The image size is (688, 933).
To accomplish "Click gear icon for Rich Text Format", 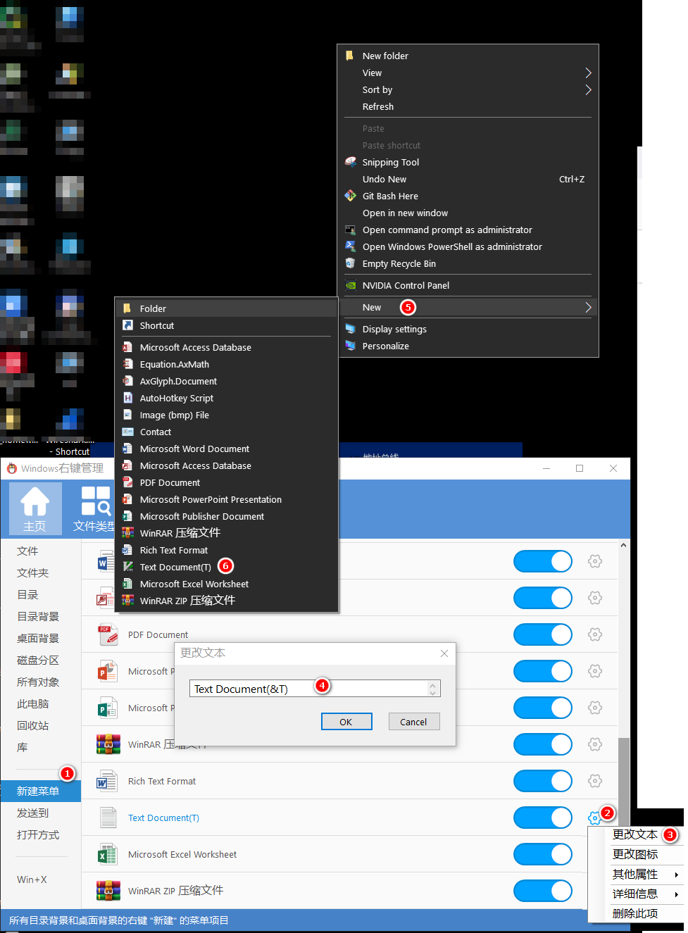I will click(595, 781).
